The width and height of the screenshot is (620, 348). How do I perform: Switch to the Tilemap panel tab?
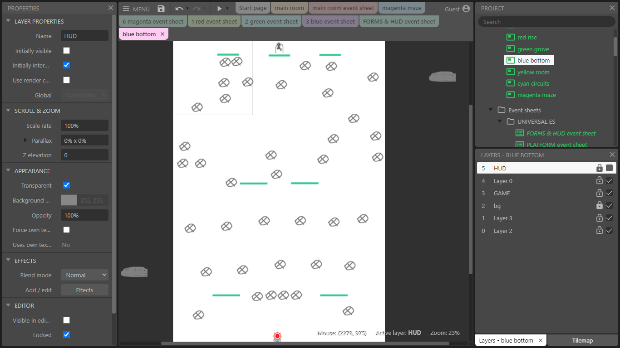click(582, 340)
